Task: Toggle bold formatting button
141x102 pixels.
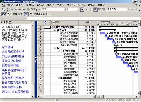Action: click(82, 9)
